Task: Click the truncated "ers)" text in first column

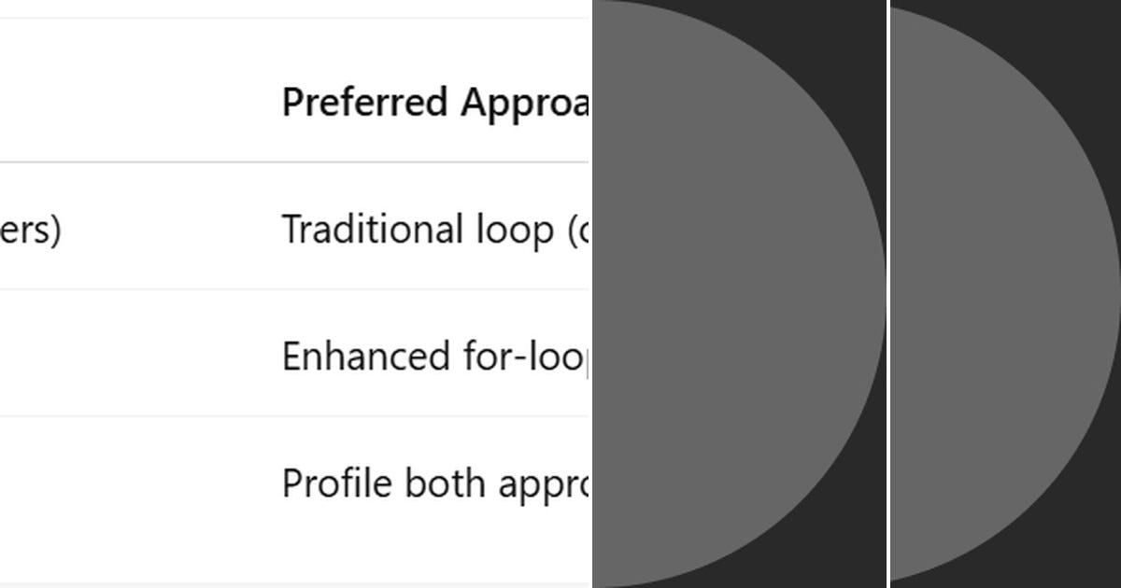Action: [x=31, y=230]
